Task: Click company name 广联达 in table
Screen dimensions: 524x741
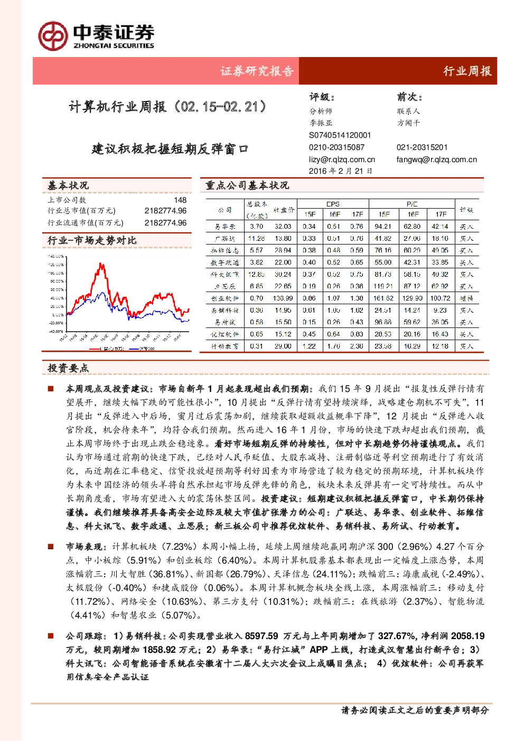Action: pos(225,239)
